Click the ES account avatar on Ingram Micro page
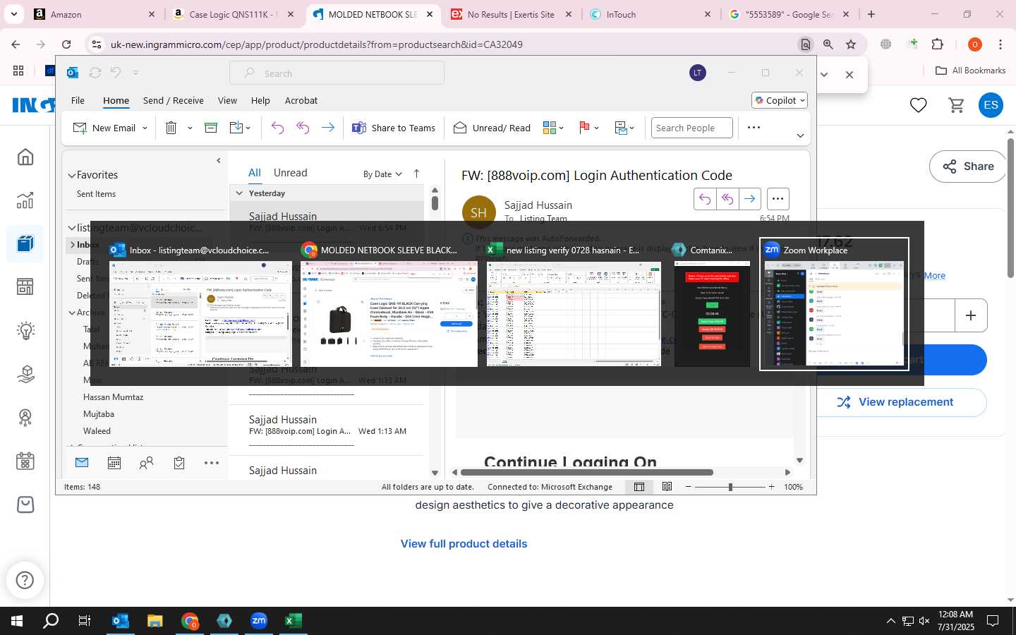1016x635 pixels. [x=991, y=105]
